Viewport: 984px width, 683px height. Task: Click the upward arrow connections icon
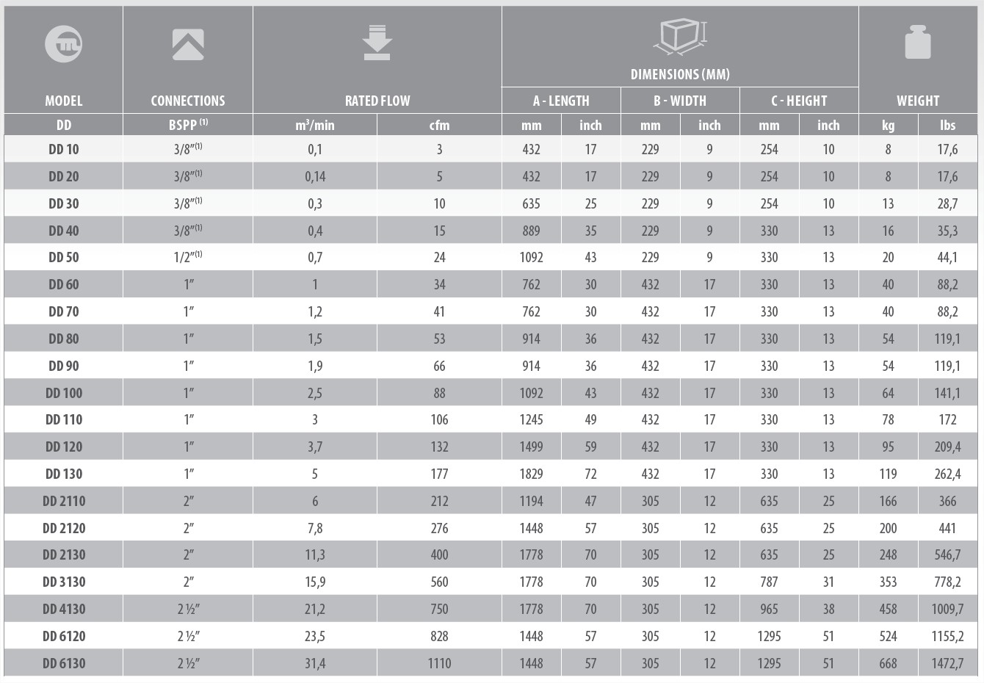point(188,45)
